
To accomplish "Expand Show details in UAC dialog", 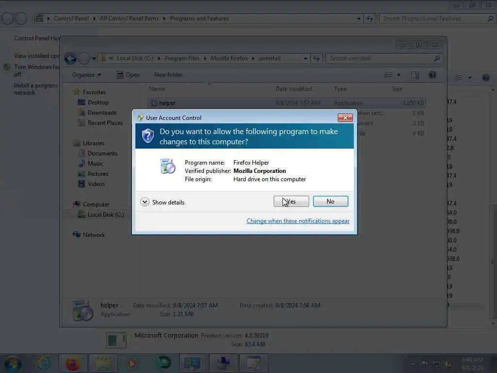I will pos(162,202).
